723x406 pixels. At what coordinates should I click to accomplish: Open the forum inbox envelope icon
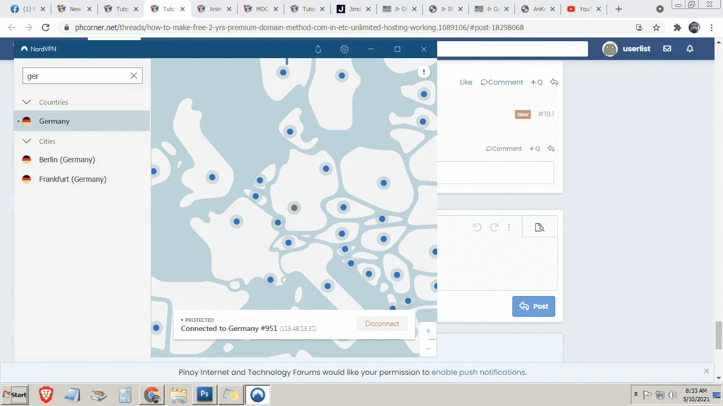click(x=667, y=49)
